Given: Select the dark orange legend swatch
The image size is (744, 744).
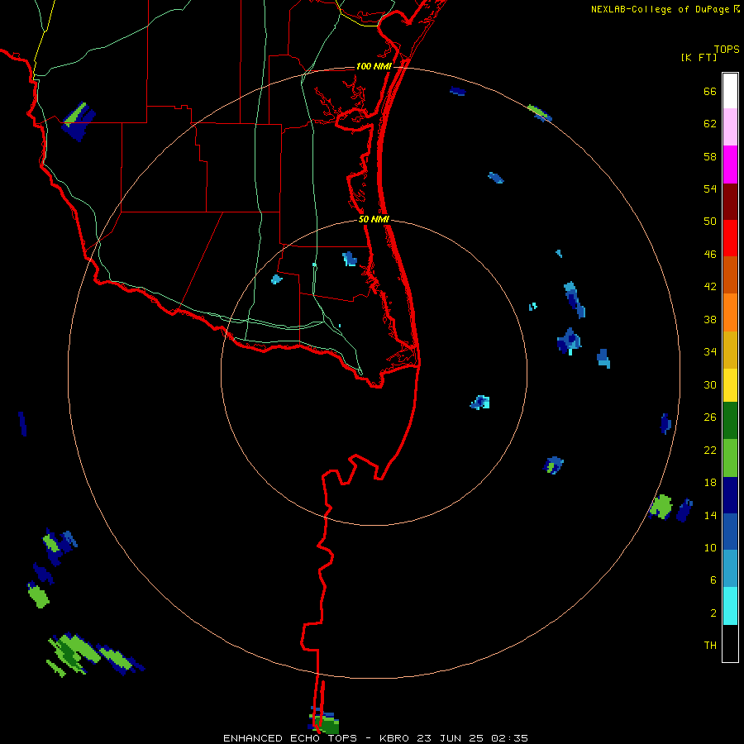Looking at the screenshot, I should 730,274.
